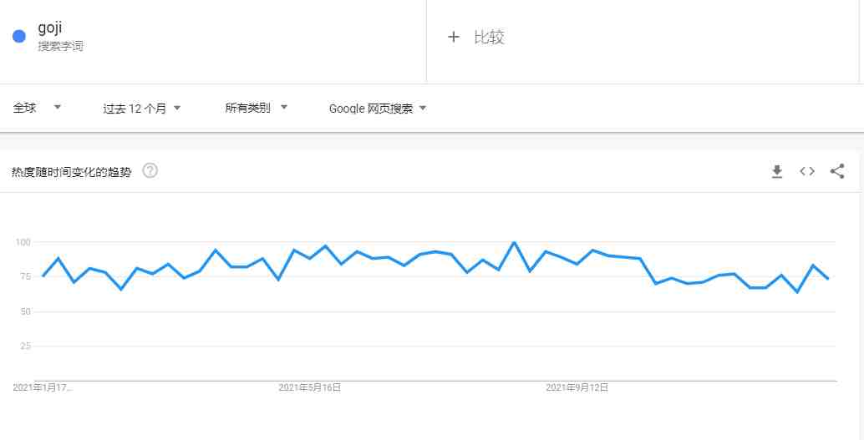Screen dimensions: 864x440
Task: Click the 2021年9月12日 axis date label
Action: coord(577,387)
